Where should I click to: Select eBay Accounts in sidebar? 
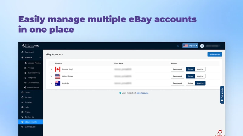31,122
